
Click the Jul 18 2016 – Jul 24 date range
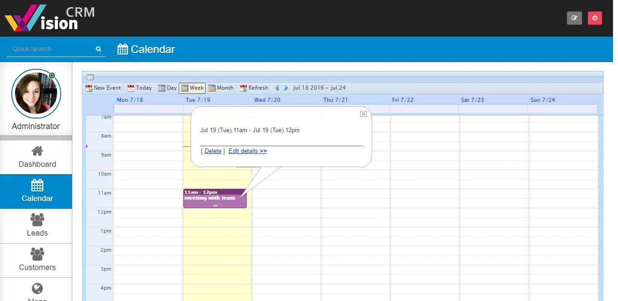(x=319, y=88)
